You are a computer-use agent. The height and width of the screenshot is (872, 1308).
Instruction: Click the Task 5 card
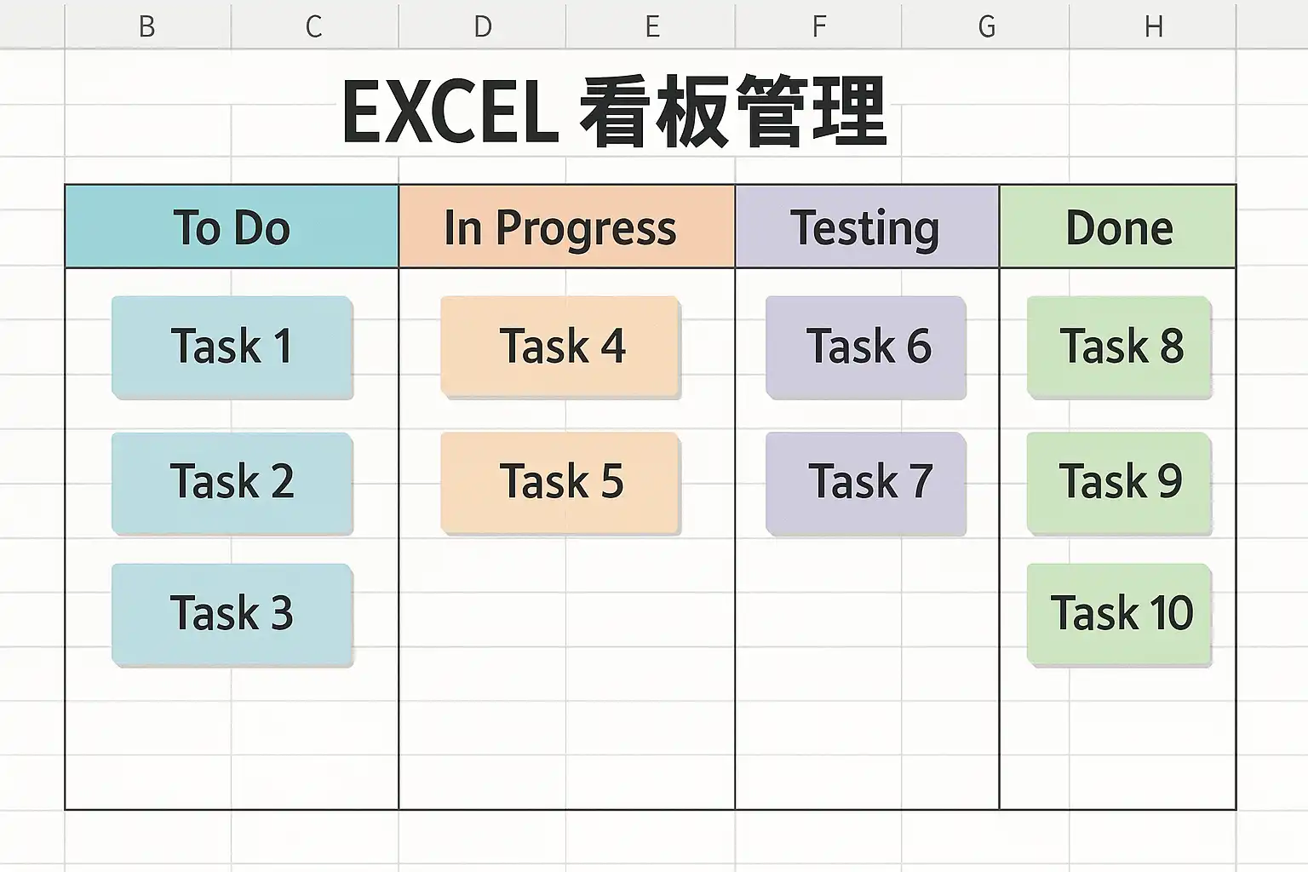pos(560,482)
